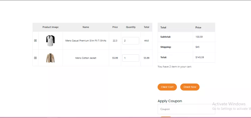
Task: Open the cotton jacket product thumbnail
Action: click(x=50, y=58)
